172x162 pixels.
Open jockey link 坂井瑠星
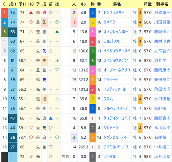click(162, 157)
